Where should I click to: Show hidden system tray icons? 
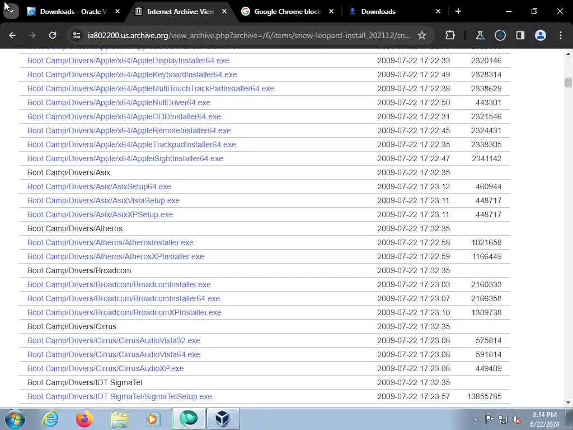(x=476, y=419)
